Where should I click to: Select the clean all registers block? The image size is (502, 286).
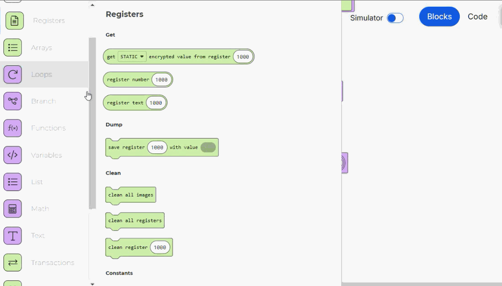(x=135, y=220)
